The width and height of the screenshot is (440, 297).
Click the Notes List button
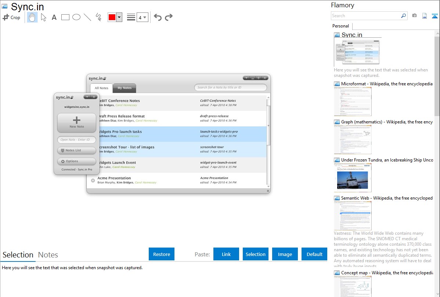pos(77,150)
